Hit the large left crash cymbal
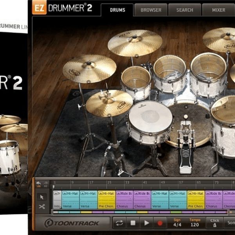 [x=89, y=69]
